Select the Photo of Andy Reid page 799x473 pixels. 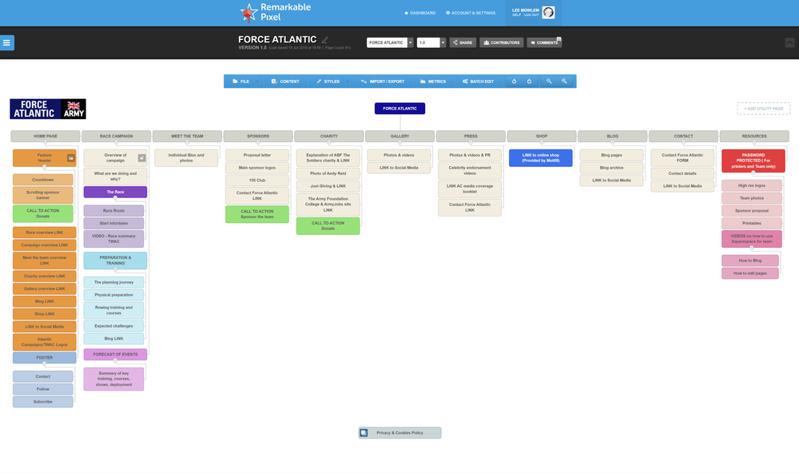point(328,173)
